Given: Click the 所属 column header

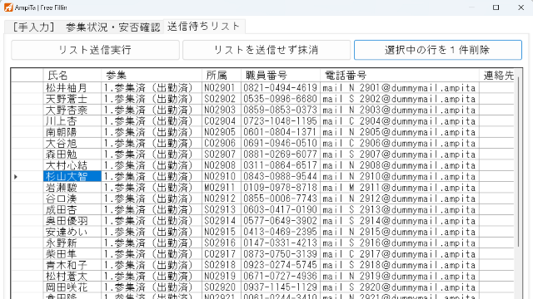Looking at the screenshot, I should 222,75.
